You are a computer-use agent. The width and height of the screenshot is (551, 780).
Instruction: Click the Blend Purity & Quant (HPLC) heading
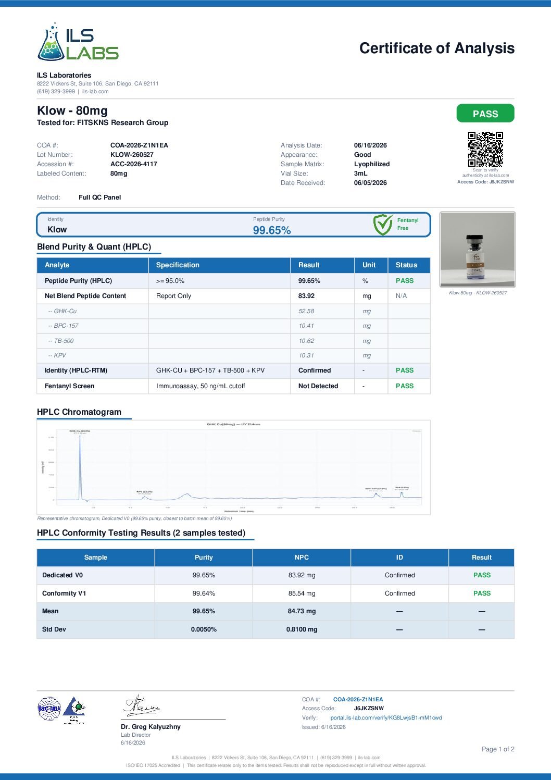coord(94,246)
